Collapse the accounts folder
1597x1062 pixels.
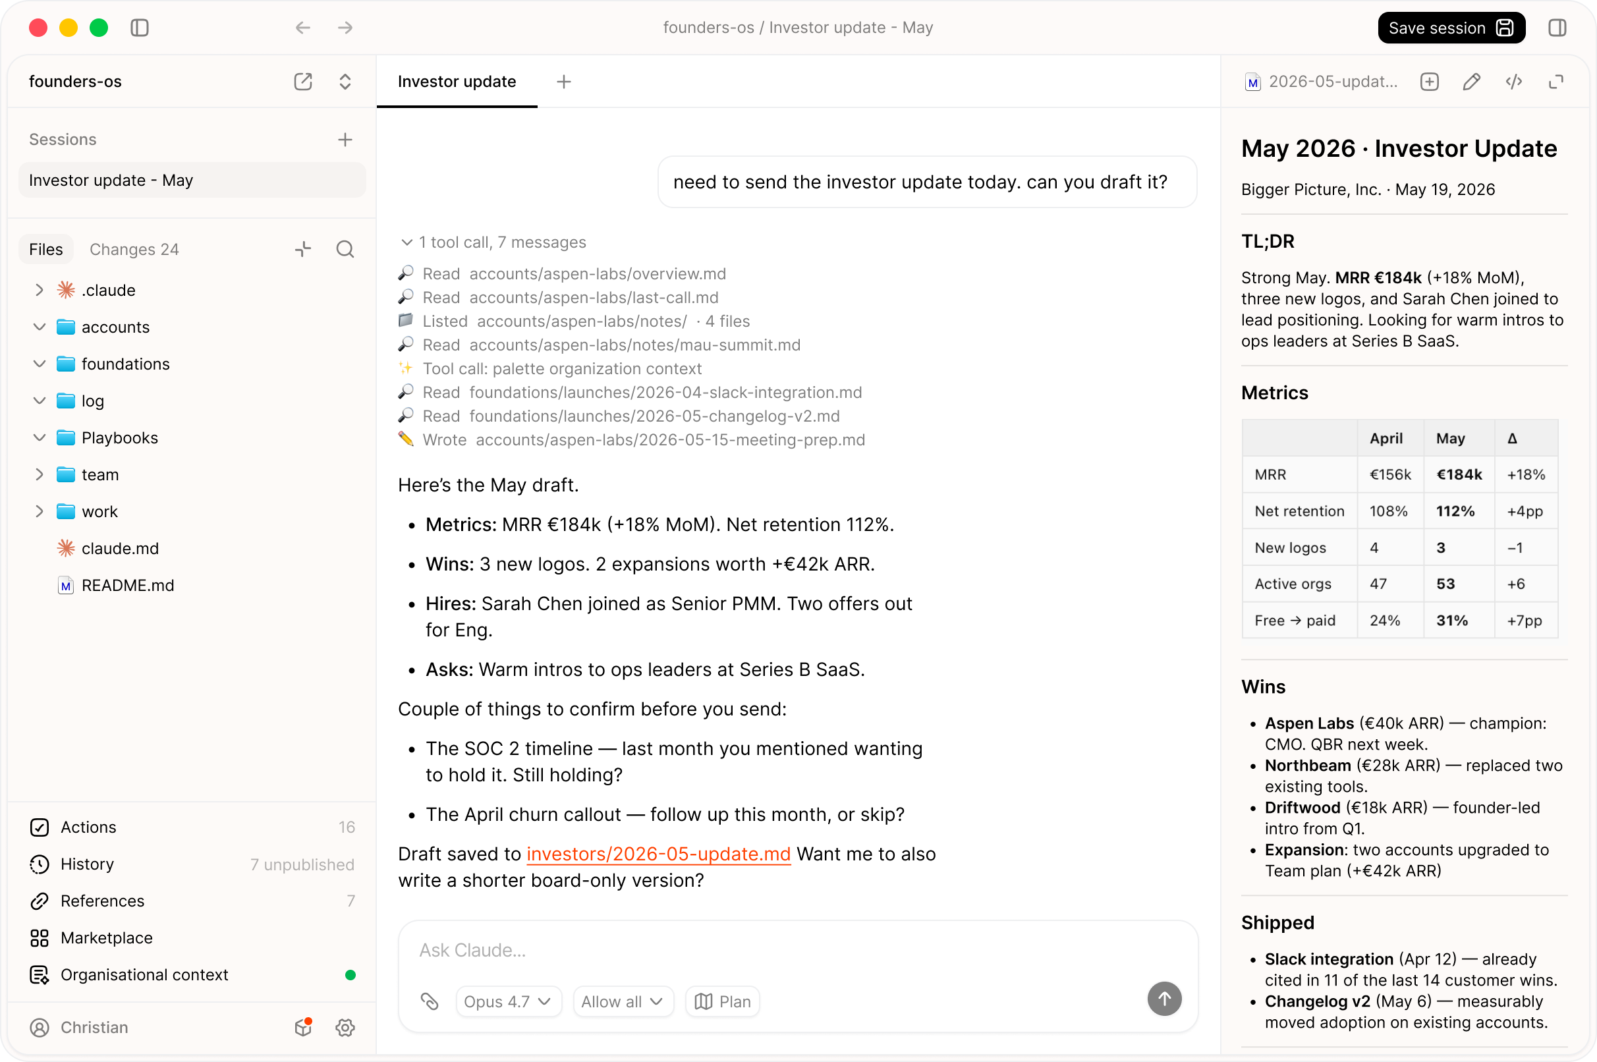[39, 327]
